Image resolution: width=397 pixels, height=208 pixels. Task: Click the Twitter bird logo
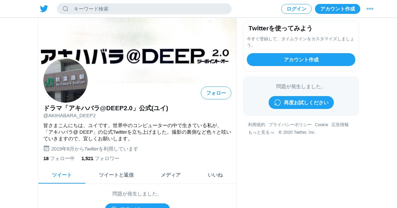coord(44,9)
